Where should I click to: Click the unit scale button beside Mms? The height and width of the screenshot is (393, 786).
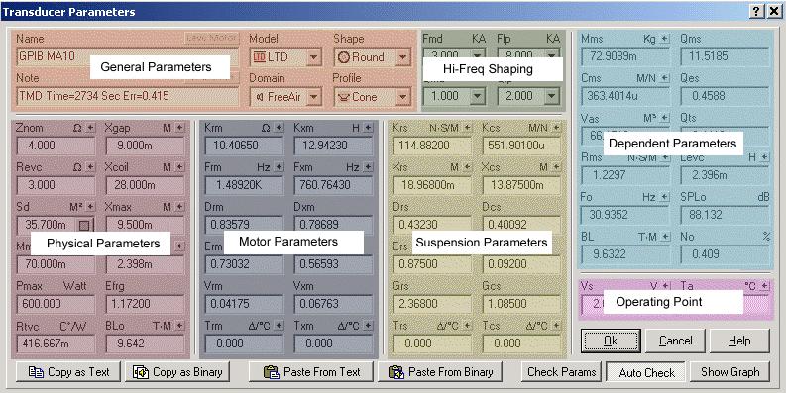pos(665,39)
